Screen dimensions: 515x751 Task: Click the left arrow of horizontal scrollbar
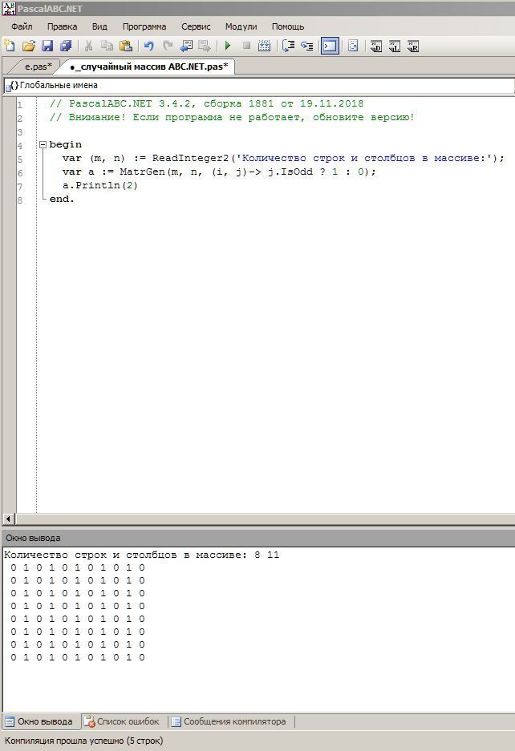8,519
